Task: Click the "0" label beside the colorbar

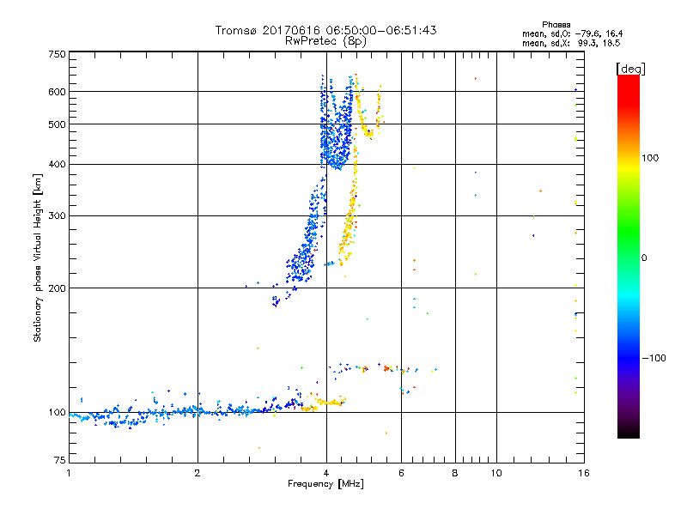Action: pos(644,258)
